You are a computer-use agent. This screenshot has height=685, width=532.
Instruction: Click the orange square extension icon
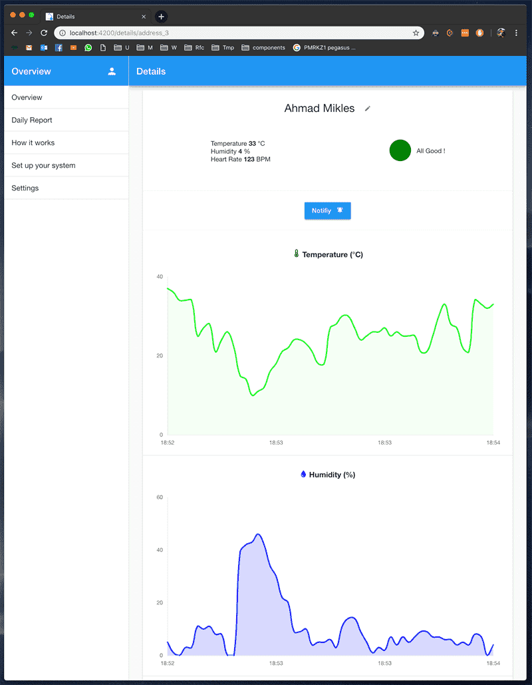pos(465,33)
